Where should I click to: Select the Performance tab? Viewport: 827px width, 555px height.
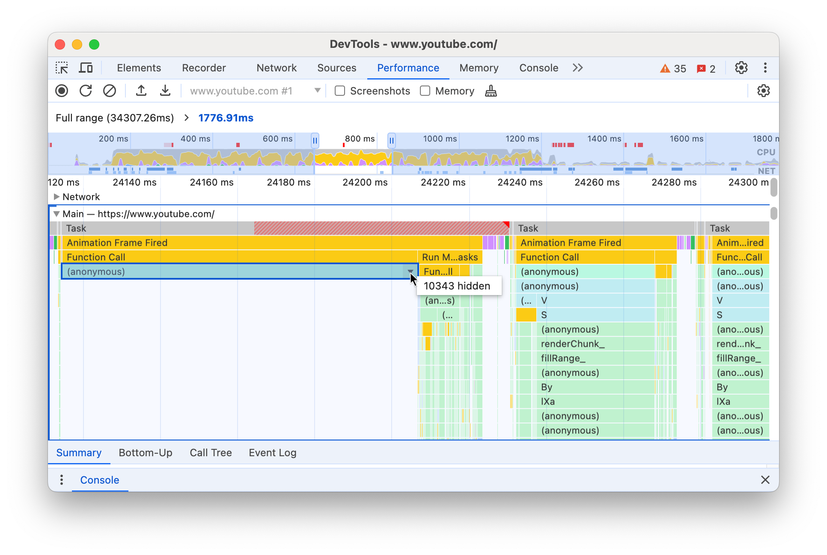(x=408, y=68)
